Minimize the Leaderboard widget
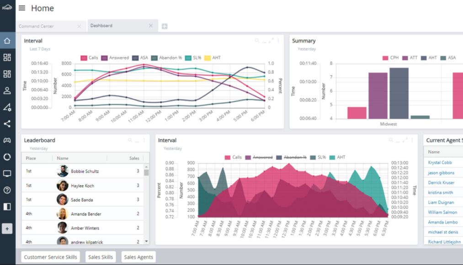Viewport: 463px width, 265px height. [137, 141]
